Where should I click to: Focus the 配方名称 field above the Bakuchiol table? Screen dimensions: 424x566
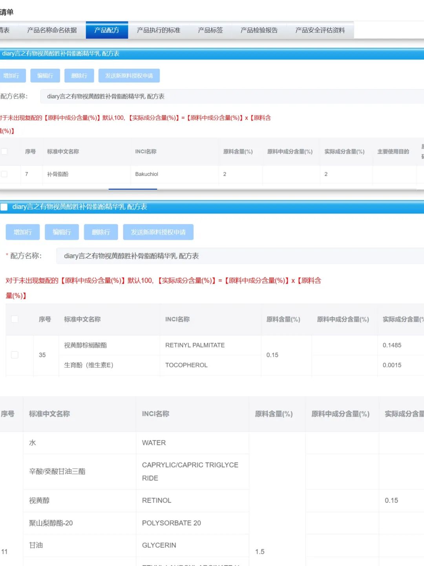[232, 96]
